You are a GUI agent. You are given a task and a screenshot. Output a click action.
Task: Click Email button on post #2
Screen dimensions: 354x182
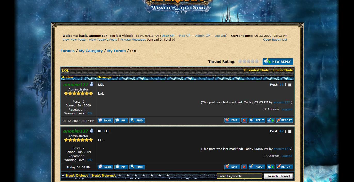point(105,167)
